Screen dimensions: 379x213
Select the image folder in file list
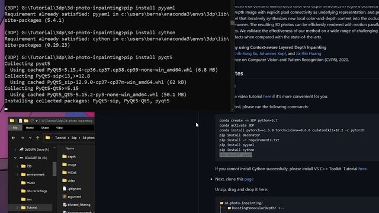click(72, 164)
